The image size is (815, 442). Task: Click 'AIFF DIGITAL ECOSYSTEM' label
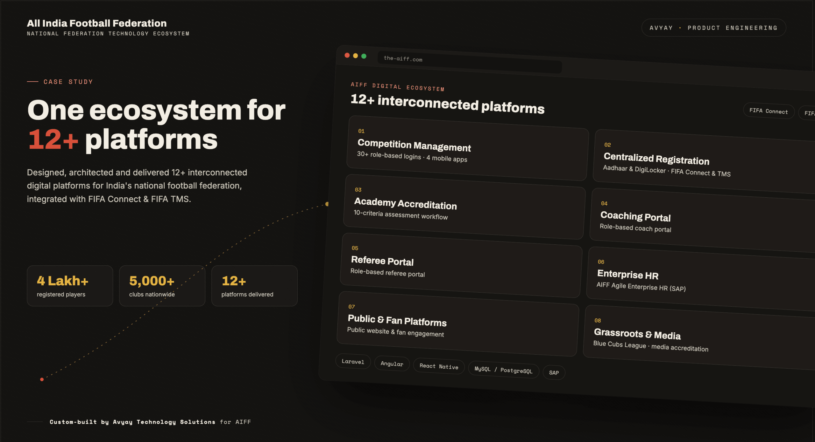(397, 86)
